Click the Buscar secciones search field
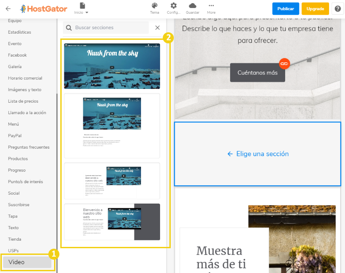 (x=106, y=27)
